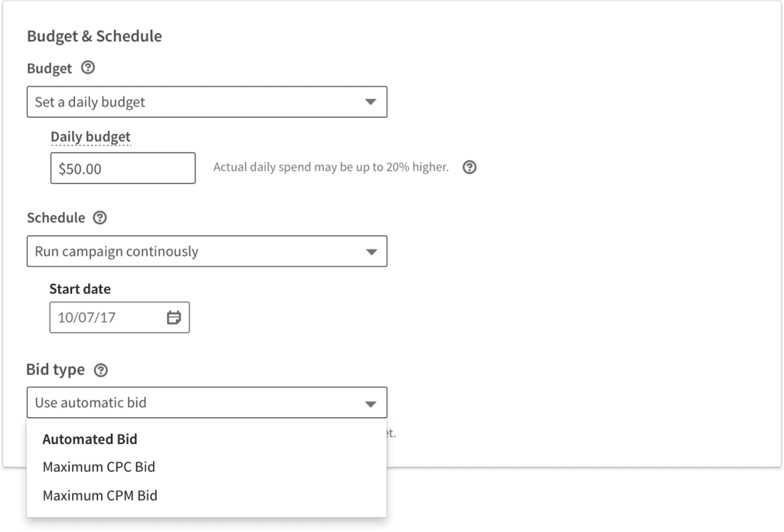Click the Budget field label
The width and height of the screenshot is (784, 532).
(x=49, y=69)
